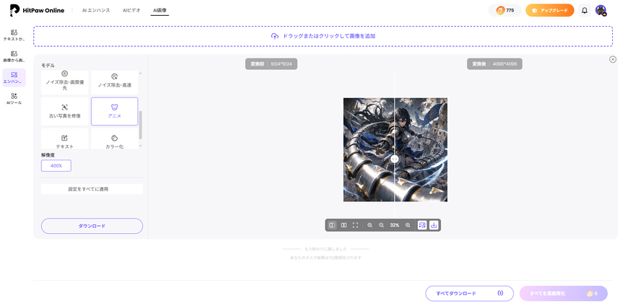
Task: Click the model list scroll-up arrow
Action: (x=141, y=74)
